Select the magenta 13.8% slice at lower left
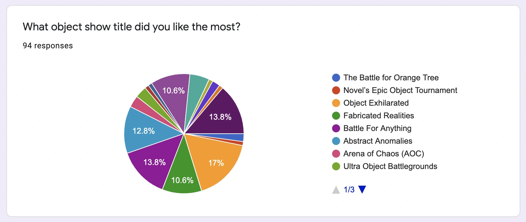Image resolution: width=526 pixels, height=222 pixels. pyautogui.click(x=155, y=162)
